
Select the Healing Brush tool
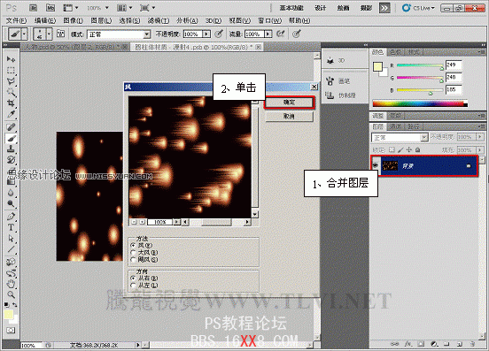coord(11,127)
